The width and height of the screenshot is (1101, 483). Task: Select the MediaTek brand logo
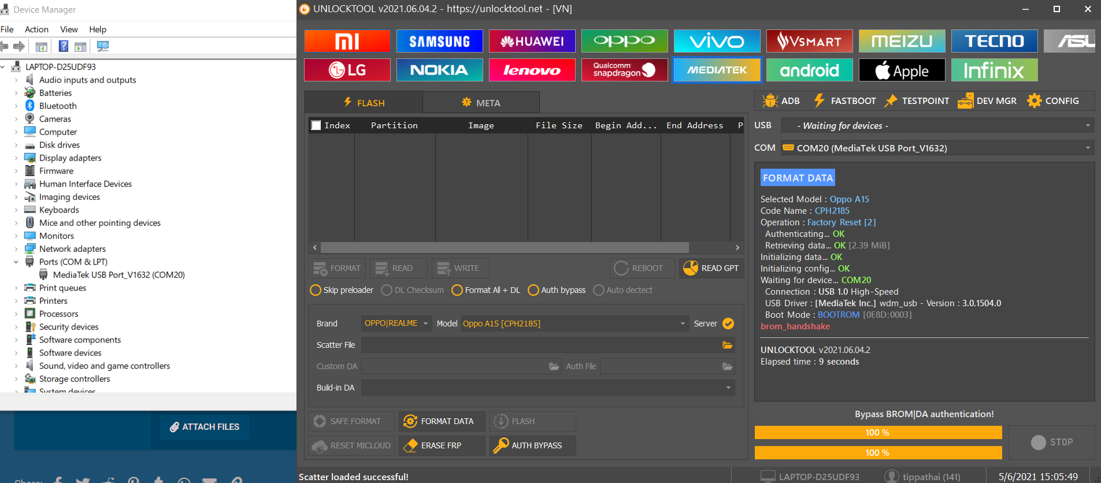tap(717, 70)
